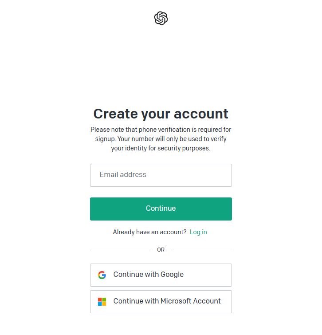Open the Log in link

pyautogui.click(x=198, y=232)
